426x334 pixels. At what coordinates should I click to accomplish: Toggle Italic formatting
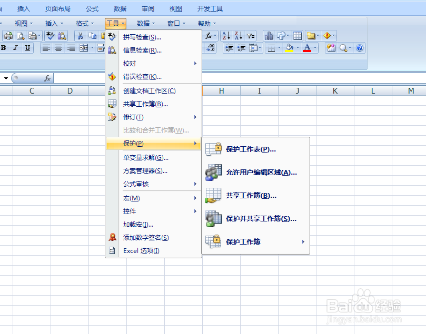(x=15, y=48)
